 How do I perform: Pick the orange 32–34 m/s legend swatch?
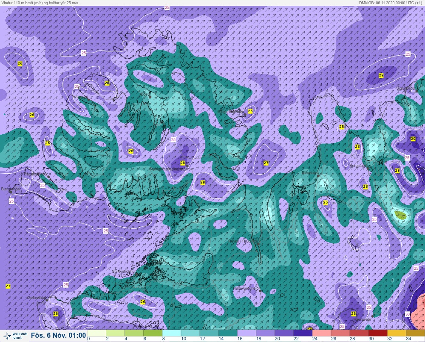pyautogui.click(x=397, y=333)
